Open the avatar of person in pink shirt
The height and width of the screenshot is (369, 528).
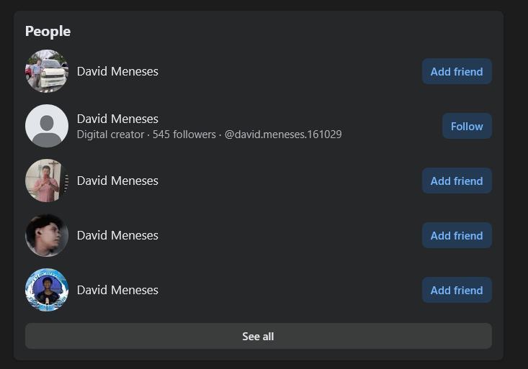47,181
